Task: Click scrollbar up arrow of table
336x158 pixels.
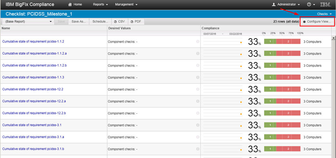Action: [x=333, y=38]
